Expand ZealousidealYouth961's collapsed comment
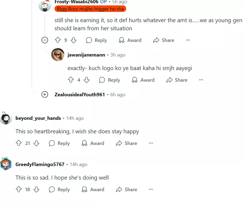 click(x=45, y=95)
